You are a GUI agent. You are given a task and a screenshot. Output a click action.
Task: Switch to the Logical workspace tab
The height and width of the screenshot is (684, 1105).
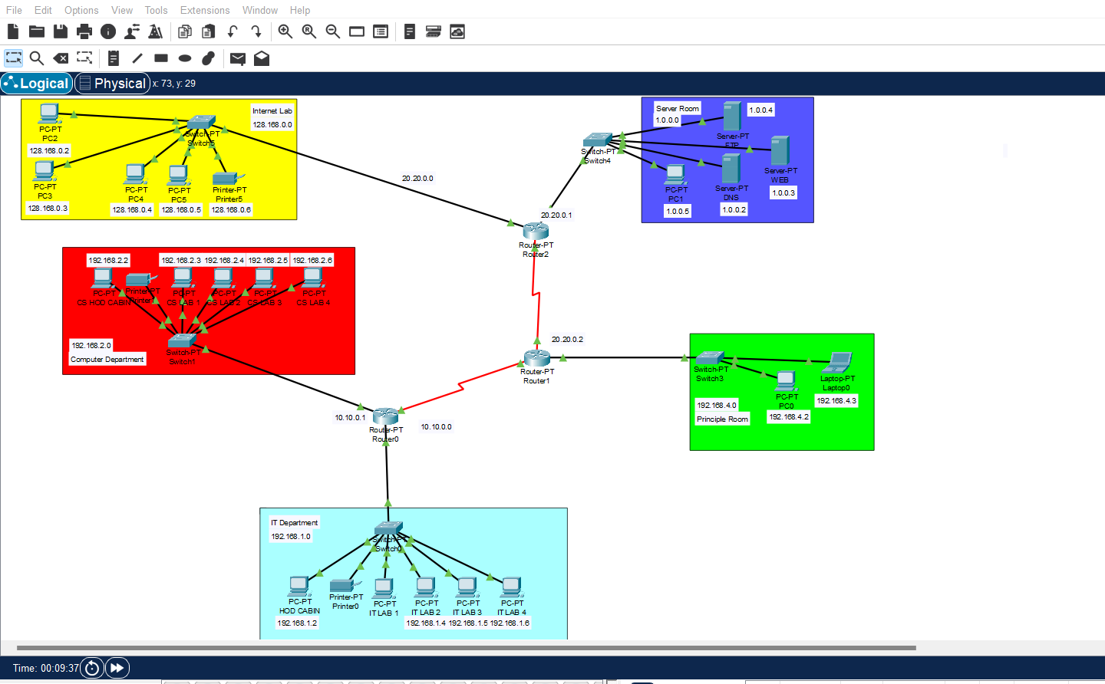click(x=36, y=83)
